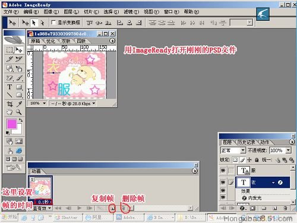Open the 滤镜 (Filter) menu
Image resolution: width=297 pixels, height=223 pixels.
[x=131, y=12]
